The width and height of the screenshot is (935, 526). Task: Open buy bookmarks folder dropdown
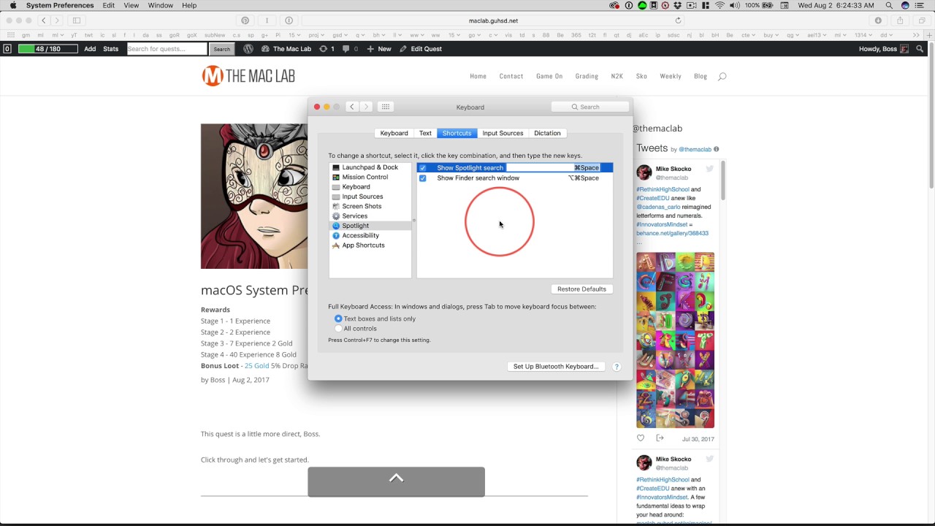point(771,35)
